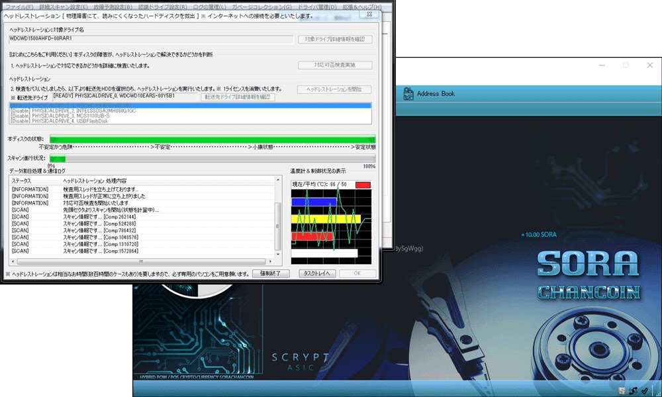The width and height of the screenshot is (662, 397).
Task: Open the ログの管理(L) menu
Action: 209,7
